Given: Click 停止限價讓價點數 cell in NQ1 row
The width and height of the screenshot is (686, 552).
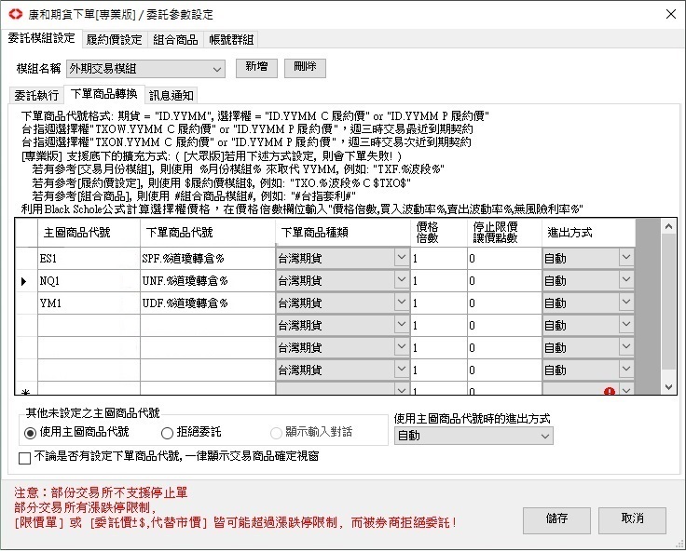Looking at the screenshot, I should pyautogui.click(x=504, y=280).
